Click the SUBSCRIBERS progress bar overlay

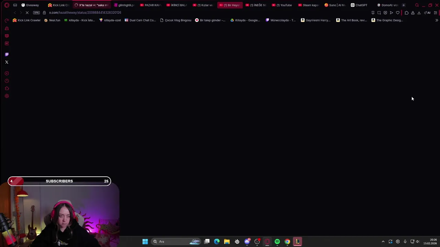point(59,181)
